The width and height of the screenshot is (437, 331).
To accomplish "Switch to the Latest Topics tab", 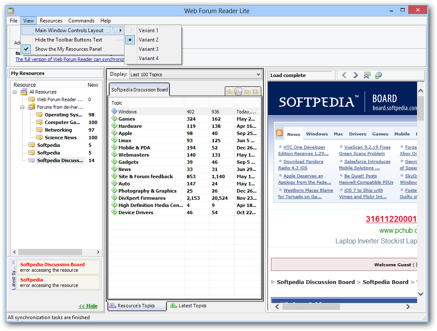I will click(x=189, y=306).
